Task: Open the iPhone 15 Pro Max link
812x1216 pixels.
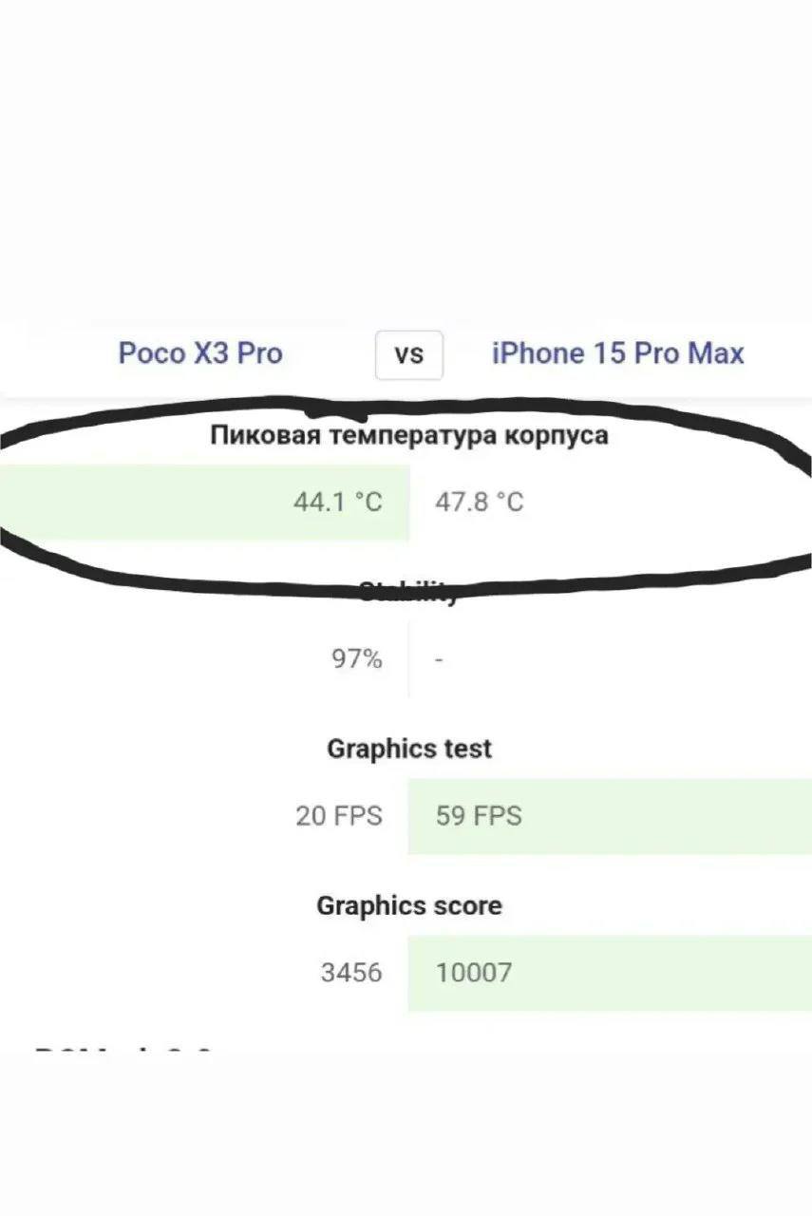Action: click(618, 353)
